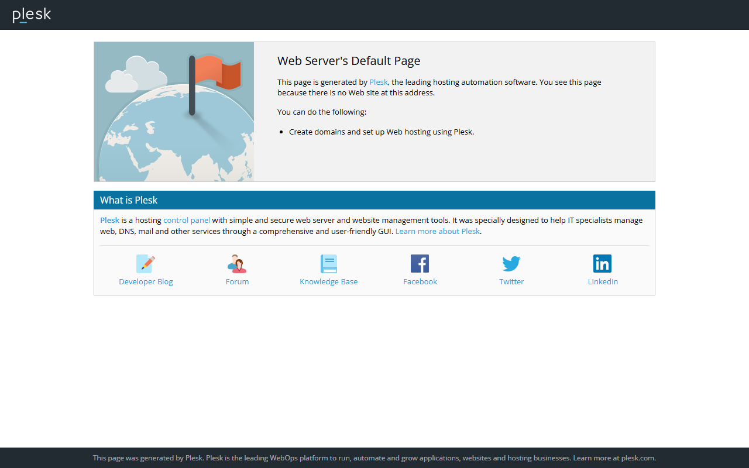Viewport: 749px width, 468px height.
Task: Click bold Plesk link under What is Plesk
Action: 109,221
